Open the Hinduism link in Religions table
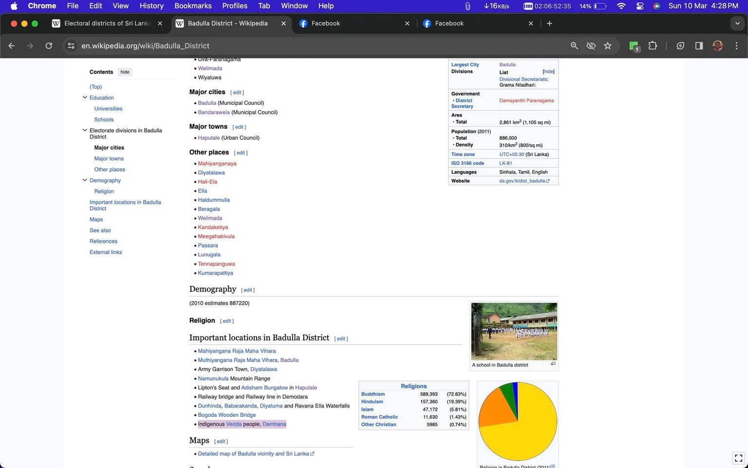This screenshot has width=748, height=468. click(372, 402)
